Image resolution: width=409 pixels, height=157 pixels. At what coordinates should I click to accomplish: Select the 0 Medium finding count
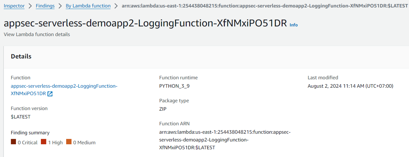coord(84,143)
